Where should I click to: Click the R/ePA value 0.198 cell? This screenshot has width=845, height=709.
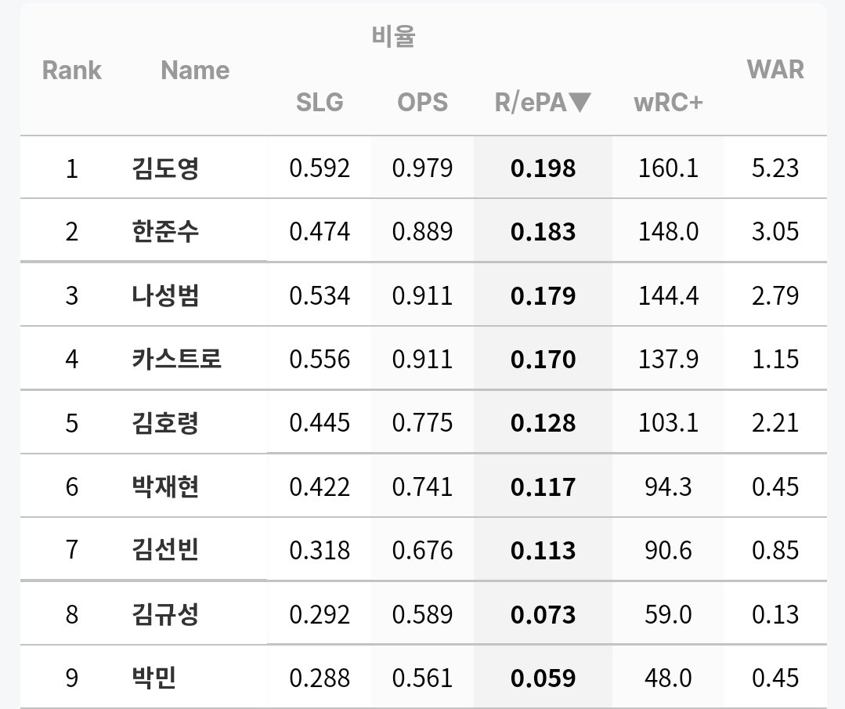tap(543, 168)
